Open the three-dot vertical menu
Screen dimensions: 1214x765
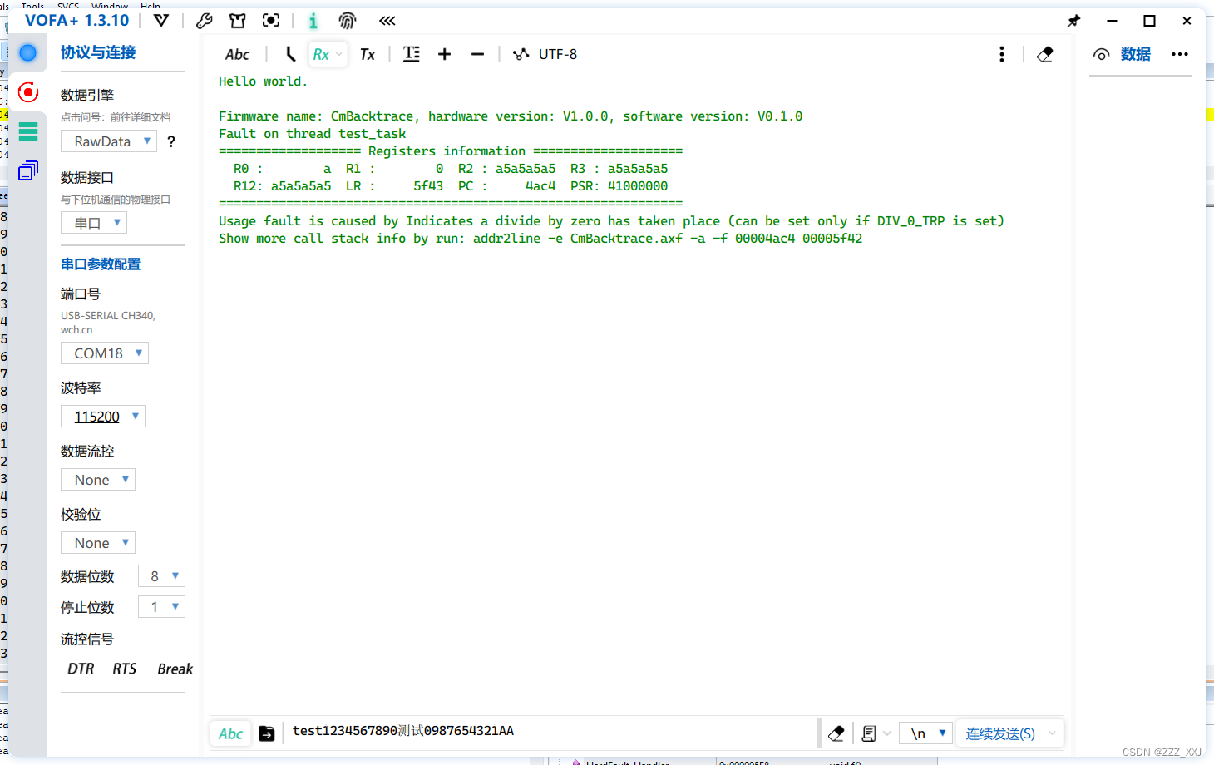(1002, 54)
